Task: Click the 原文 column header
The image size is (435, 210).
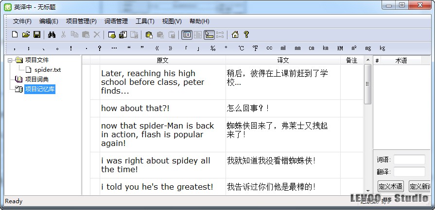Action: (x=162, y=60)
